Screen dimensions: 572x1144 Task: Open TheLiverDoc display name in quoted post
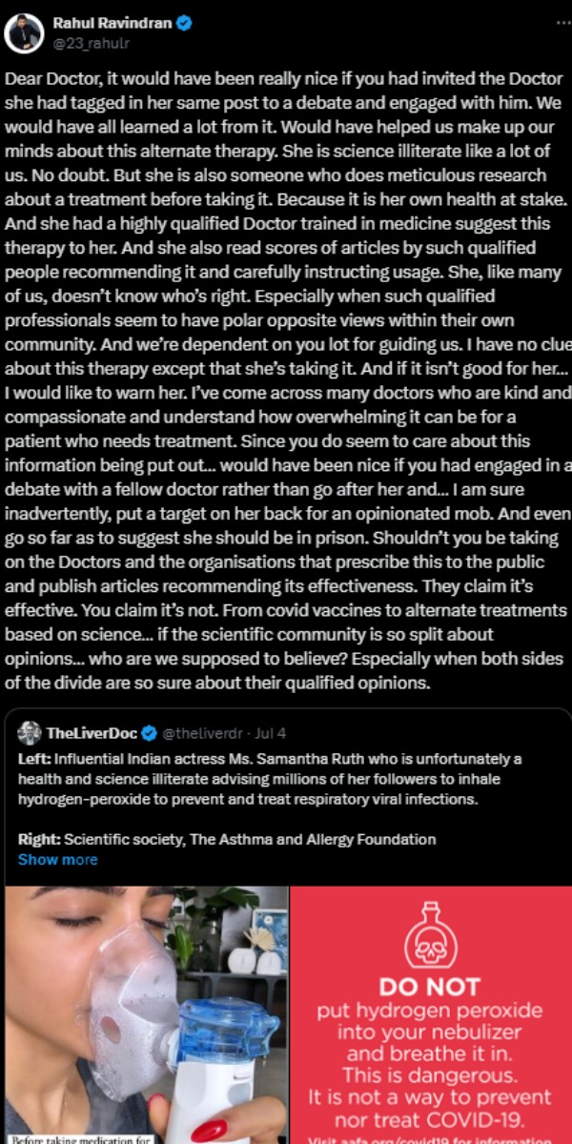point(92,734)
